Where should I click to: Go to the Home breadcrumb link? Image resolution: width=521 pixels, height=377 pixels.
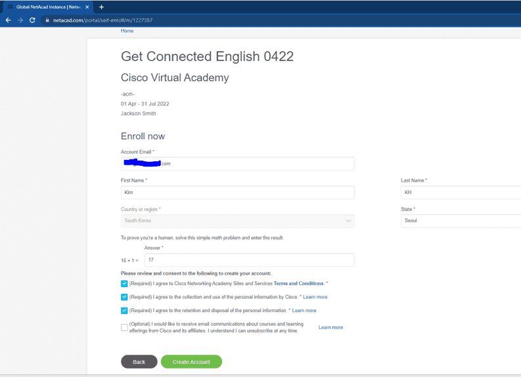(x=127, y=31)
